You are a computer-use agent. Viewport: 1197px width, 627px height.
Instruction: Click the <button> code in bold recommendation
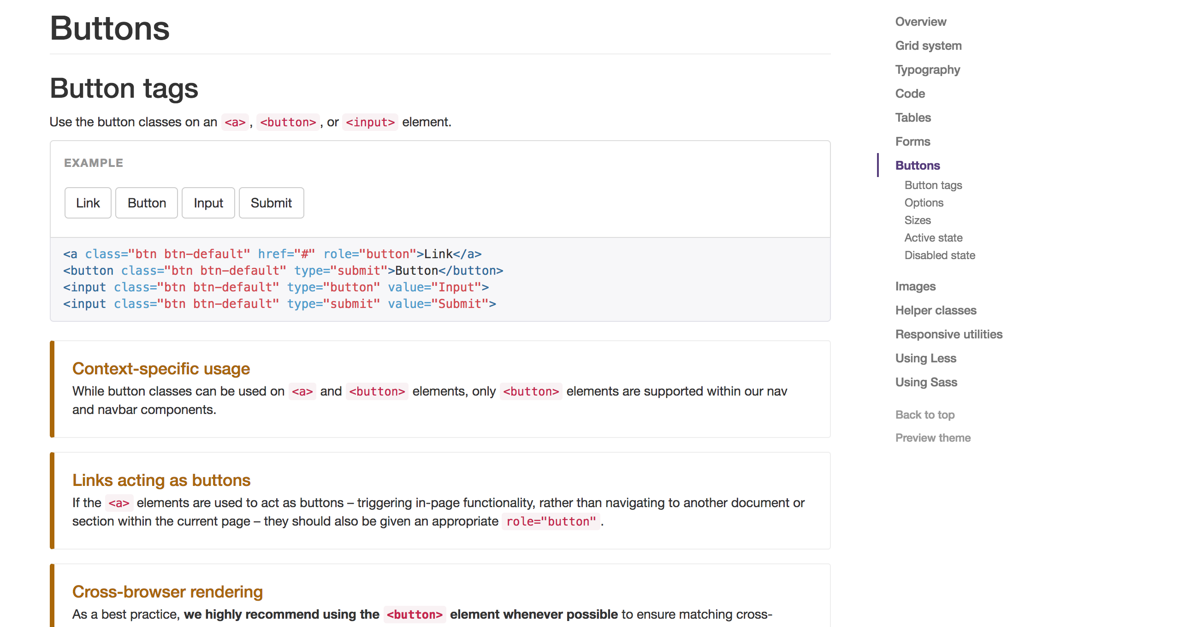pos(415,615)
